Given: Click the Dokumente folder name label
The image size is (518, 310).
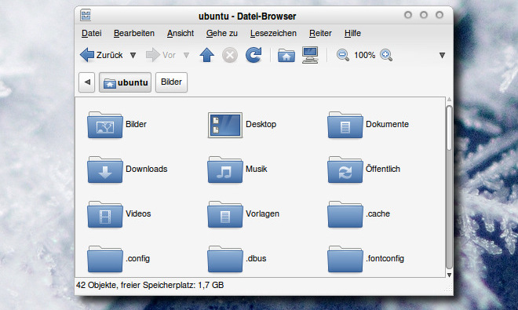Looking at the screenshot, I should (387, 124).
